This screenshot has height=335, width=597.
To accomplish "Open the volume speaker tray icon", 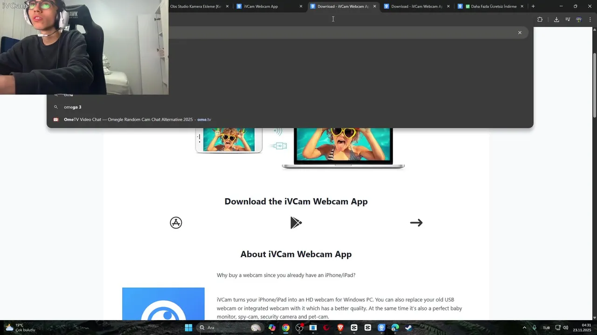I will point(565,328).
